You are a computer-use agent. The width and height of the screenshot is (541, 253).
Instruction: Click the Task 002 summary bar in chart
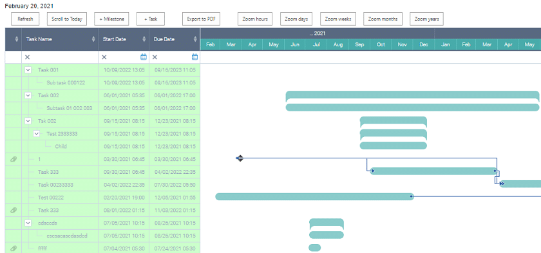pos(412,96)
